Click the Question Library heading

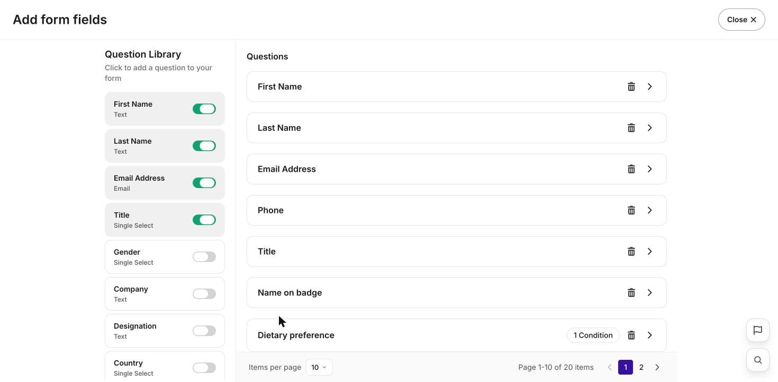143,54
